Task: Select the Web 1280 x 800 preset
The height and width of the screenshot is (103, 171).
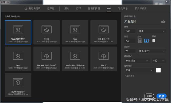Action: coord(18,59)
